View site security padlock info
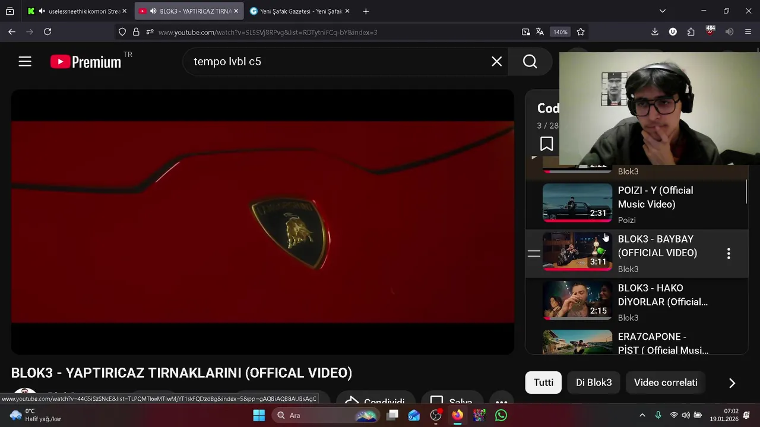 pyautogui.click(x=136, y=32)
